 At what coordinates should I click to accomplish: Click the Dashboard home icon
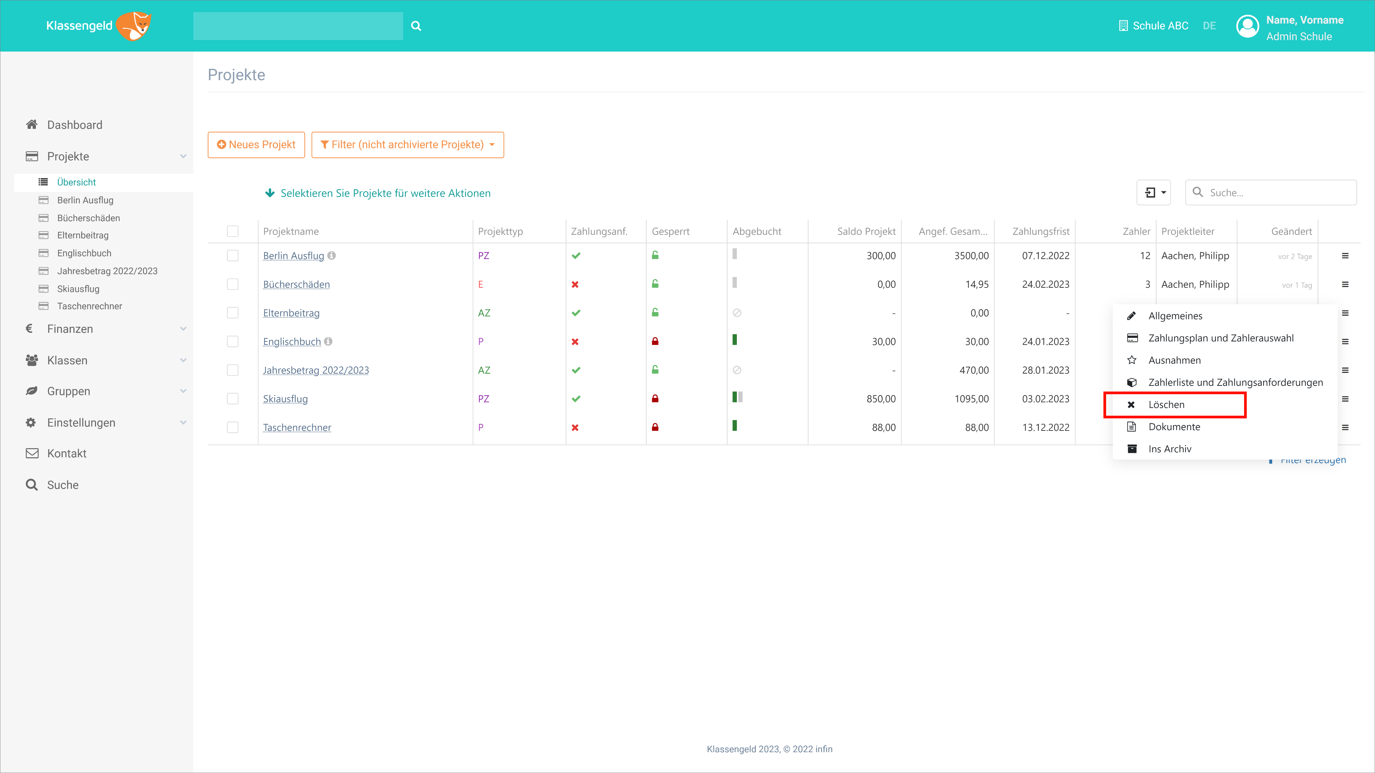[32, 124]
